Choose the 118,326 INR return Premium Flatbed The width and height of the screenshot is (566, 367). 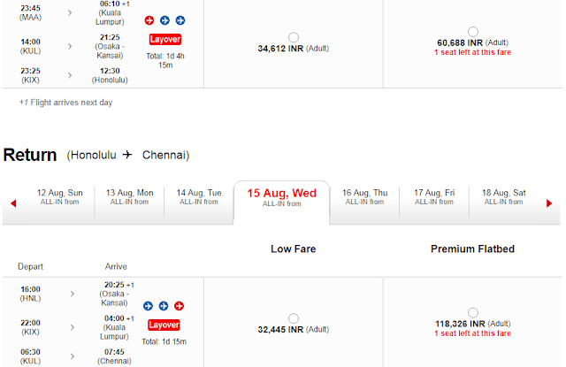(x=473, y=312)
